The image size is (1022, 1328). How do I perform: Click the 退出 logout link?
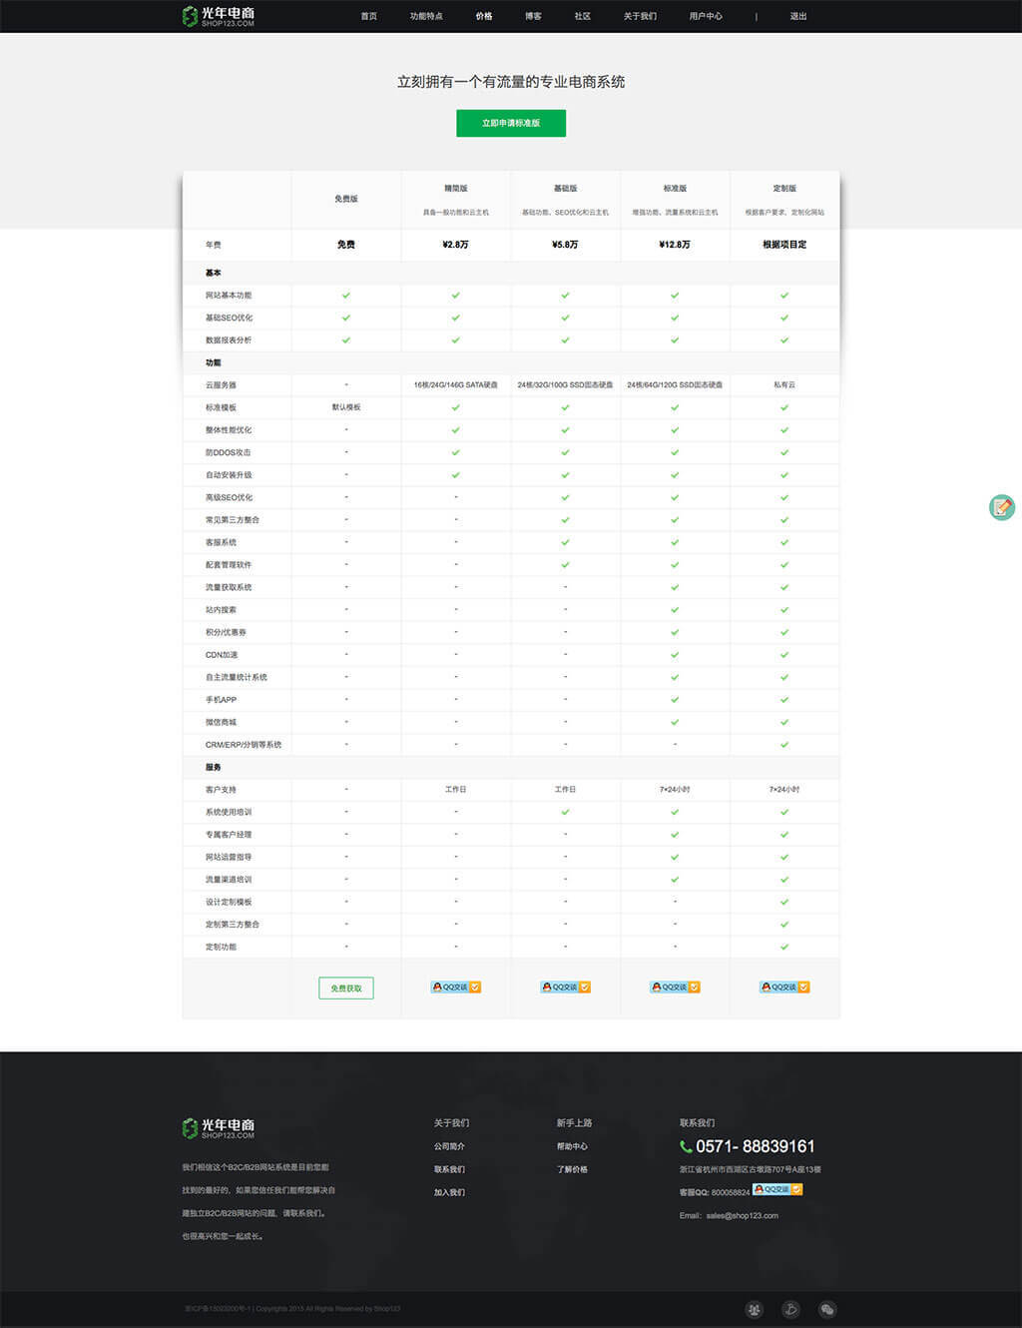[798, 16]
